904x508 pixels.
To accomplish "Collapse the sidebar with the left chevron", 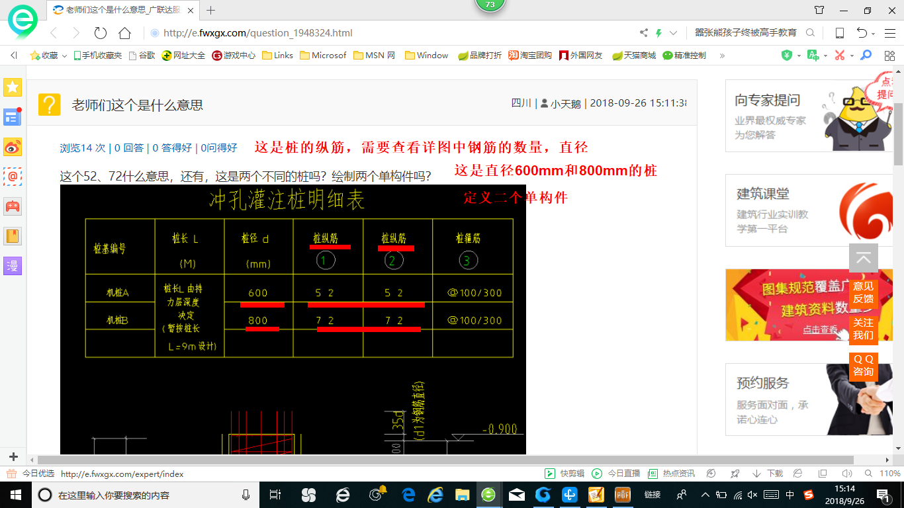I will pyautogui.click(x=13, y=56).
